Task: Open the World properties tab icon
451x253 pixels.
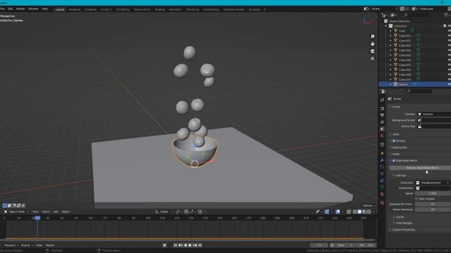Action: 382,136
